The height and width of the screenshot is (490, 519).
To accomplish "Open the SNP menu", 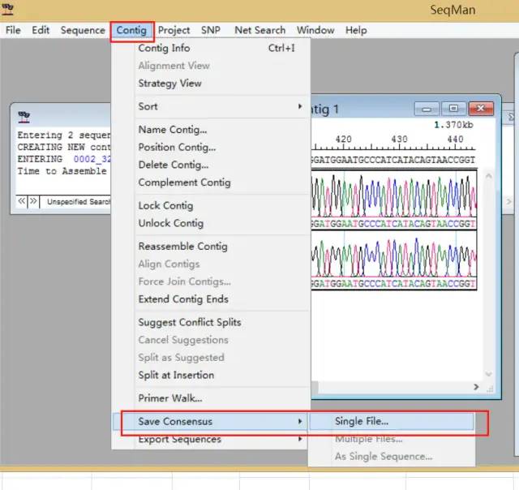I will (x=211, y=30).
